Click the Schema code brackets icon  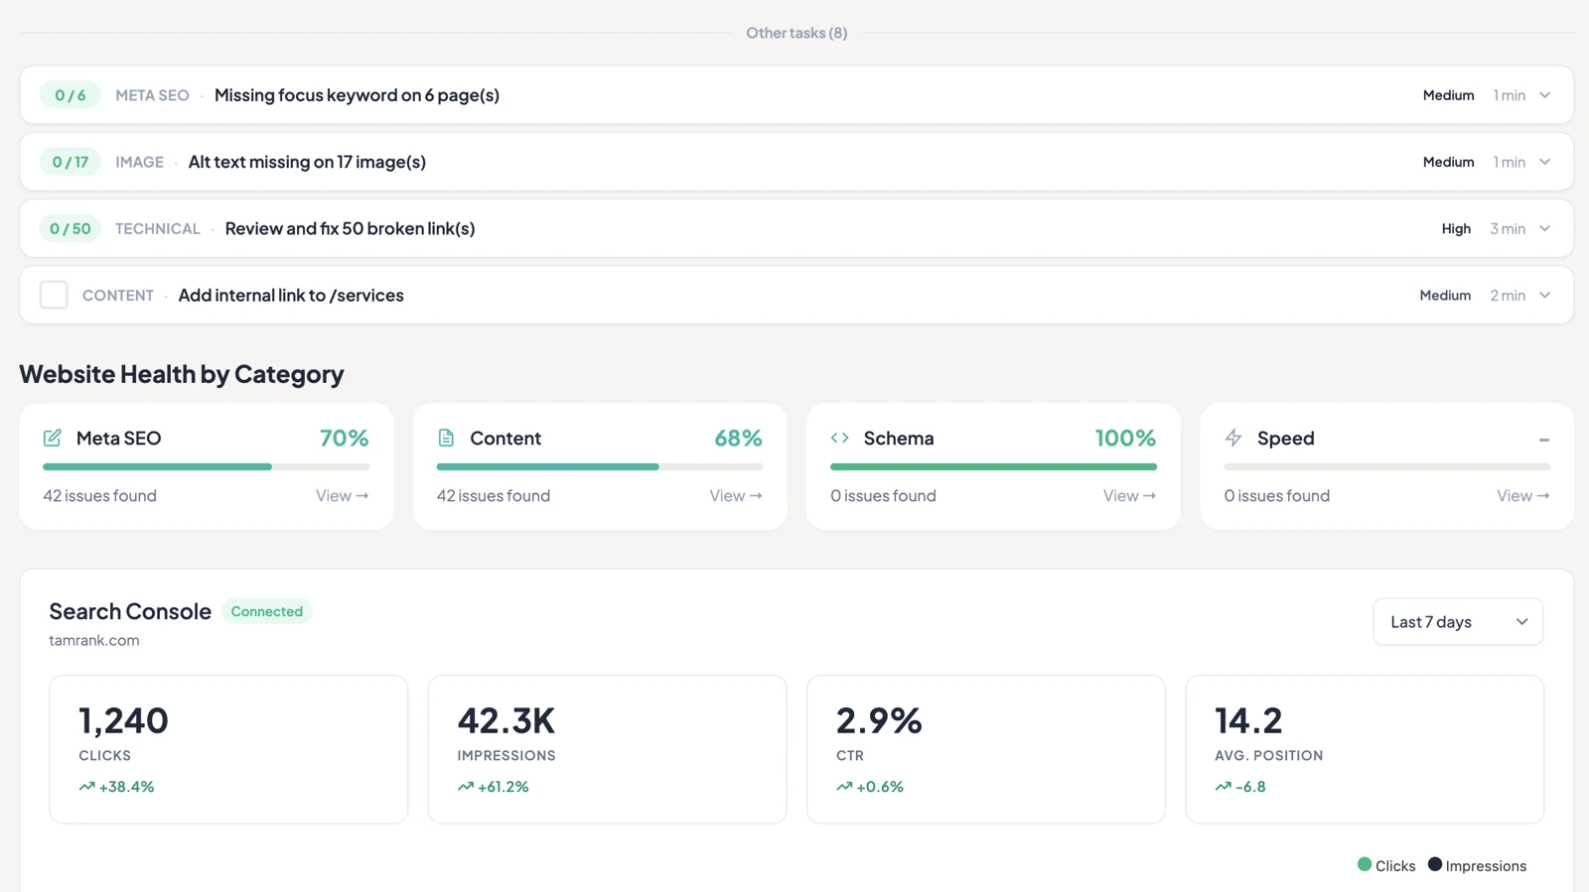click(x=840, y=438)
